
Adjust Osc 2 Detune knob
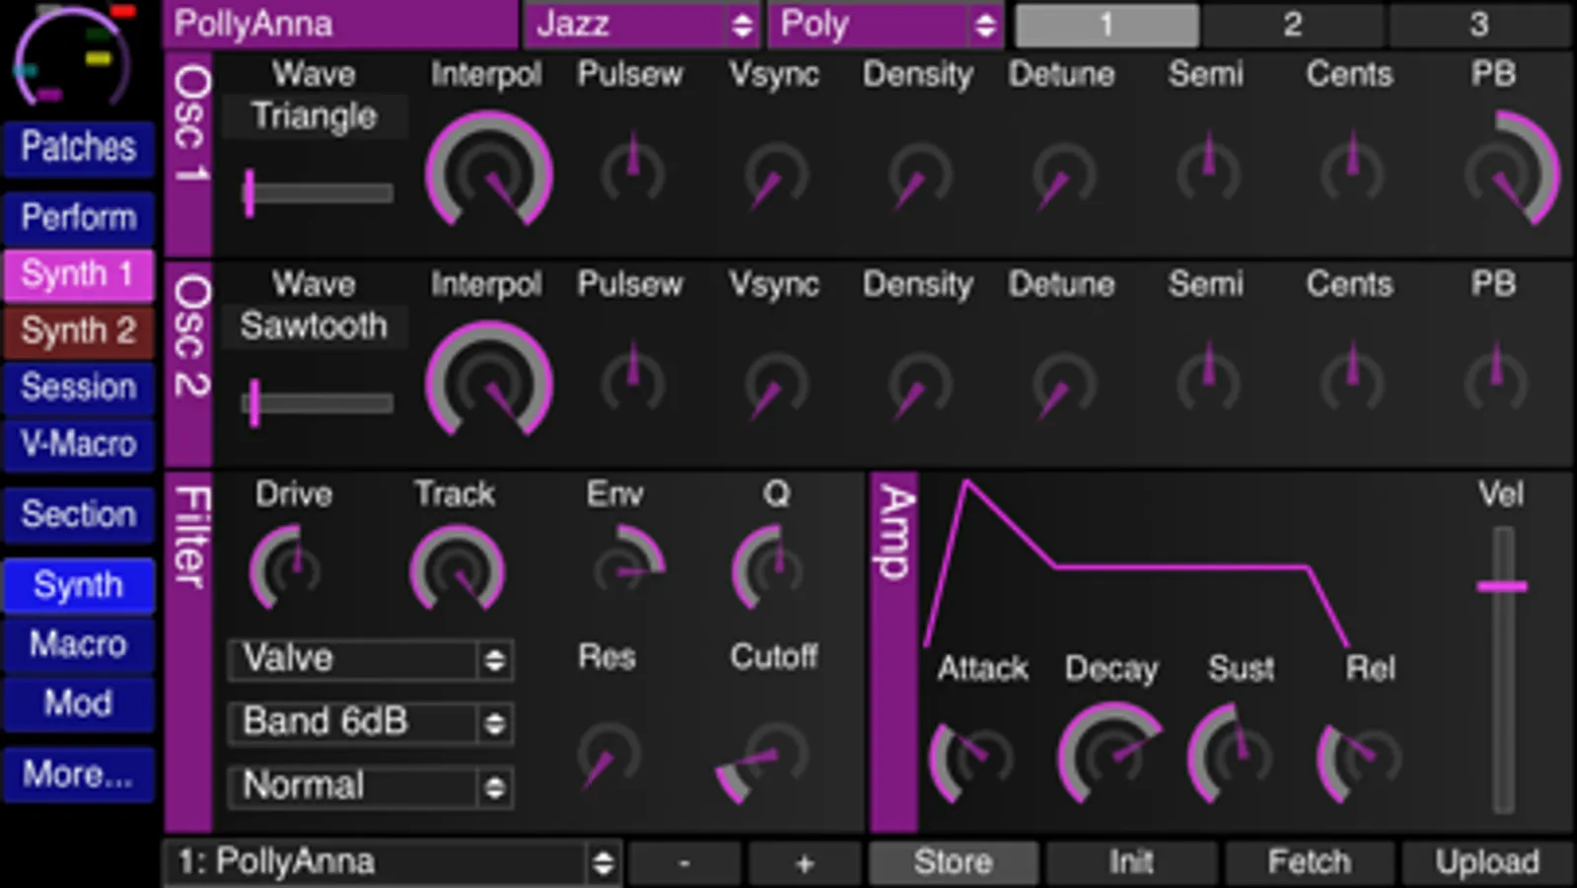tap(1064, 386)
